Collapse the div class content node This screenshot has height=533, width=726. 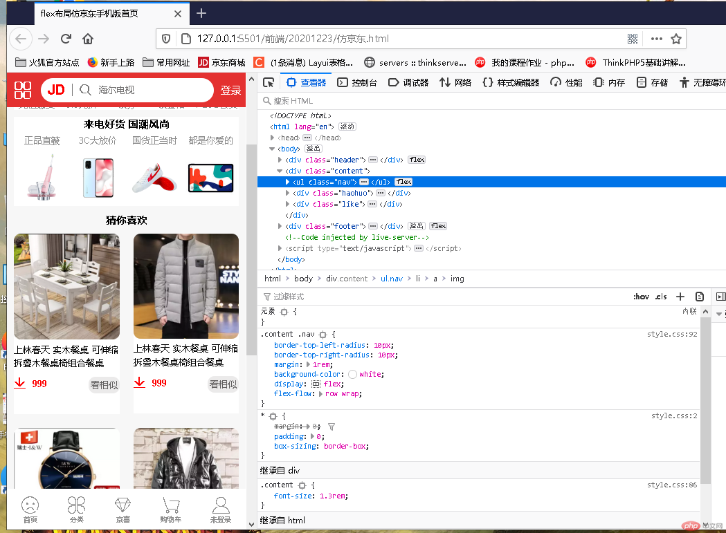[x=280, y=171]
